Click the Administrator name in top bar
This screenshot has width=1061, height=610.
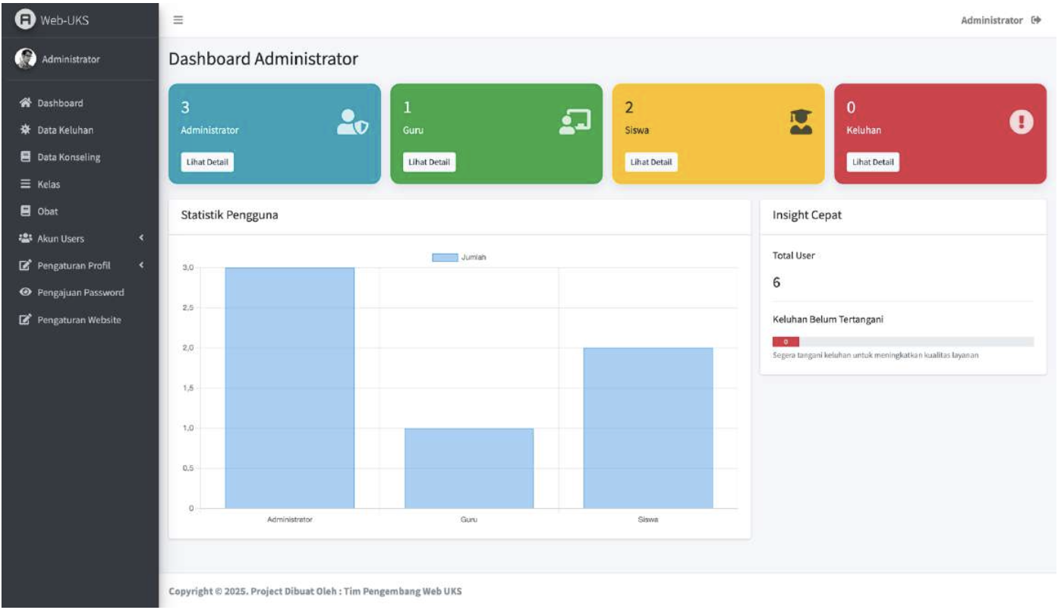point(991,20)
